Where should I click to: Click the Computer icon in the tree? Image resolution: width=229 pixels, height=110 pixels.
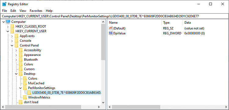coord(8,22)
